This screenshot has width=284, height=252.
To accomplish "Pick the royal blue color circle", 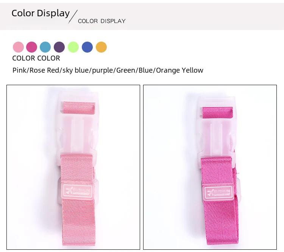I will click(x=87, y=47).
